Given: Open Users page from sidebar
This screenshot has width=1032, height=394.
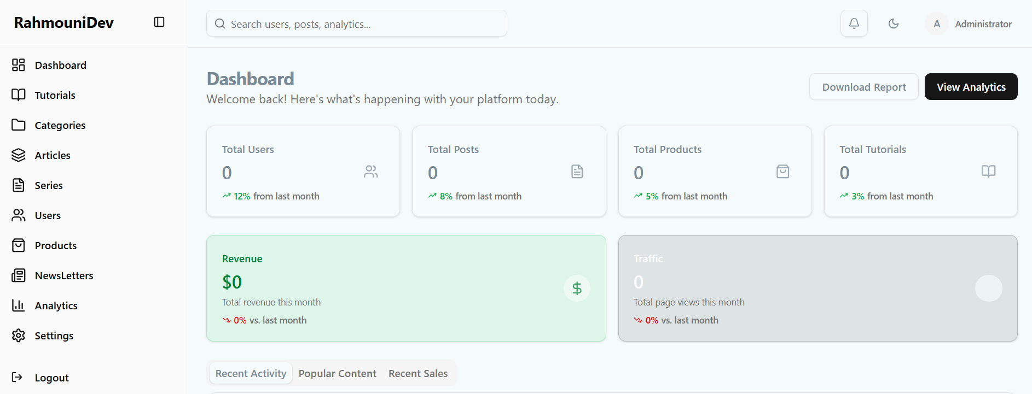Looking at the screenshot, I should pos(48,215).
